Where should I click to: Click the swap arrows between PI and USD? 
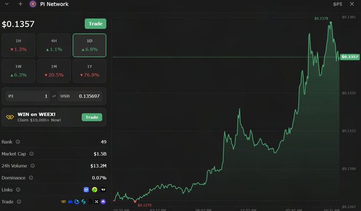tap(54, 96)
